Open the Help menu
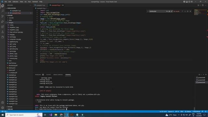The height and width of the screenshot is (117, 208). click(x=41, y=2)
